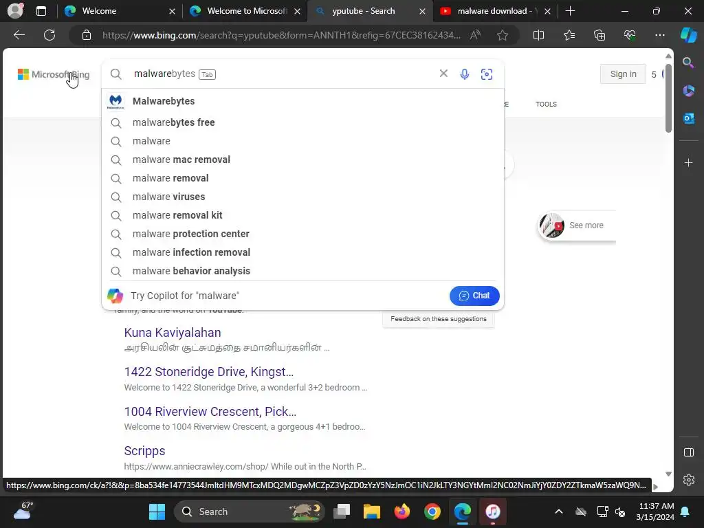The width and height of the screenshot is (704, 528).
Task: Open the Scripps result link
Action: coord(144,451)
